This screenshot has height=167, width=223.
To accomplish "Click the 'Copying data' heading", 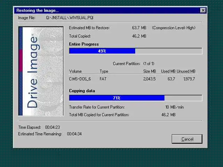I will coord(82,91).
